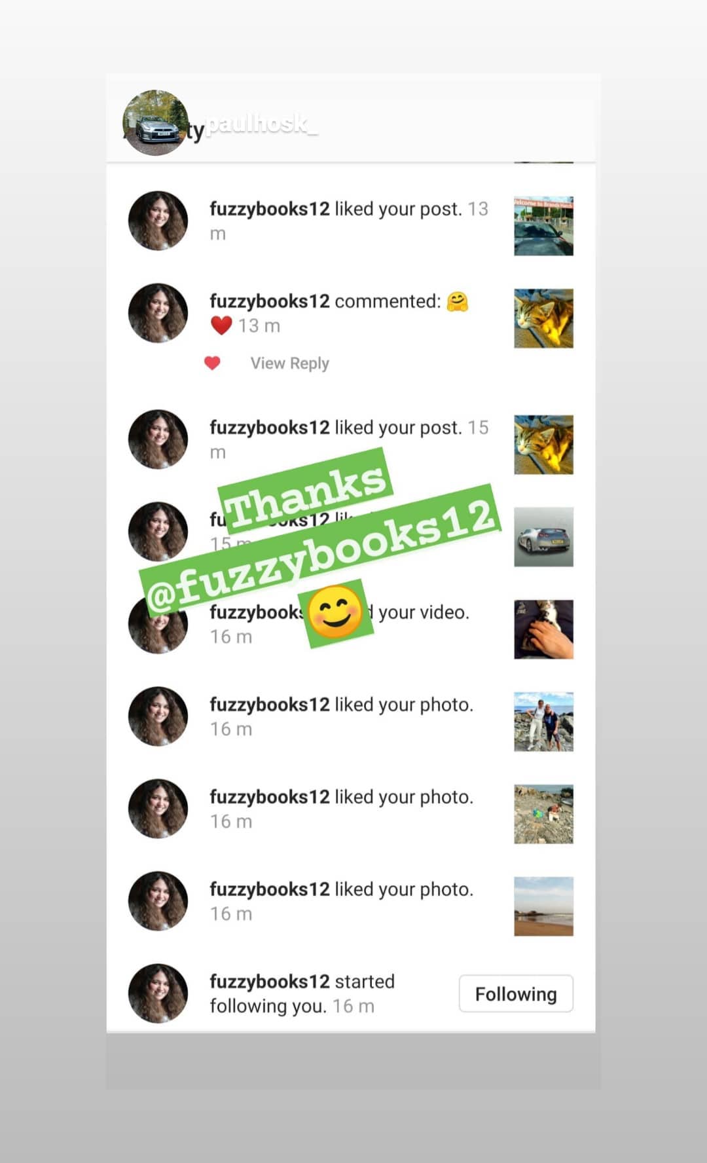Toggle the Following button for fuzzybooks12

tap(516, 993)
